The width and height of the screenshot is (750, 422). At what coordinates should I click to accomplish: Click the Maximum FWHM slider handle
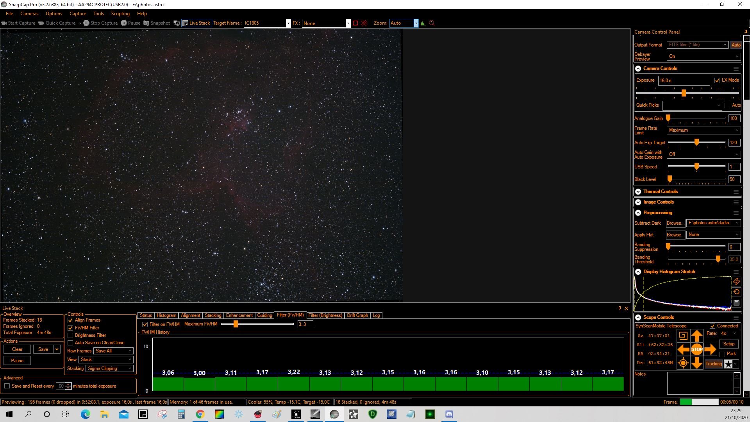[x=236, y=324]
